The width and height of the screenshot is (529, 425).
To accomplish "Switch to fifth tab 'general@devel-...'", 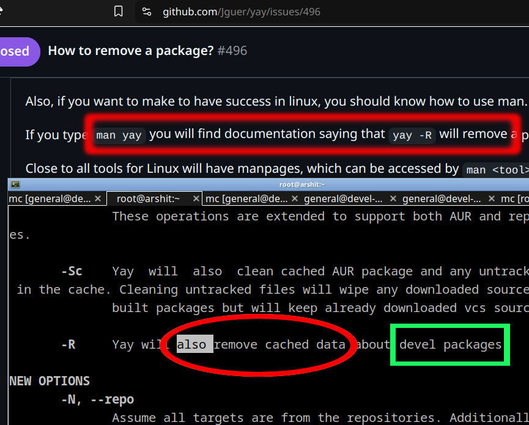I will [442, 198].
